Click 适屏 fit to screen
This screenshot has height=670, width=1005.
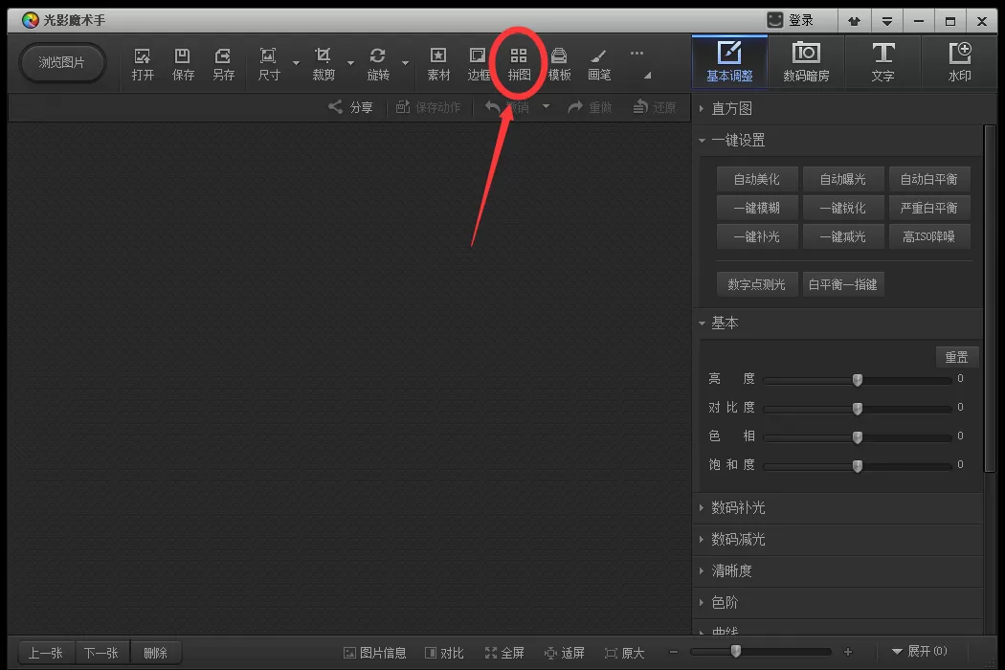coord(564,653)
